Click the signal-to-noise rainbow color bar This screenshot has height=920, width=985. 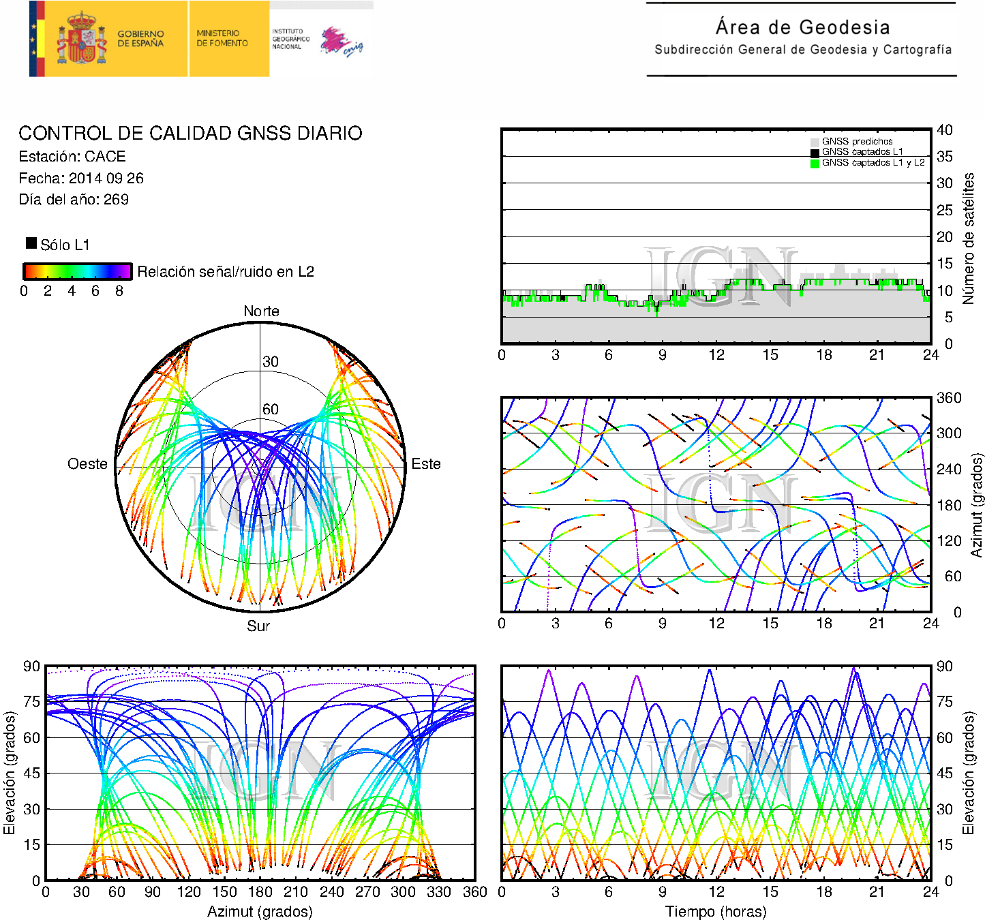77,271
